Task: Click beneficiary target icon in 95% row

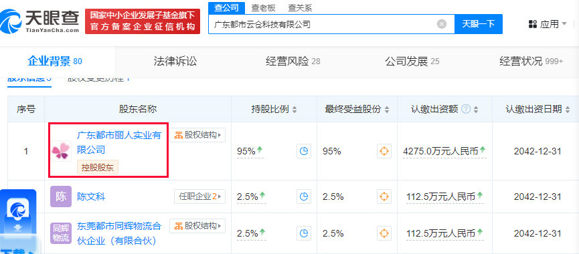Action: pos(384,151)
